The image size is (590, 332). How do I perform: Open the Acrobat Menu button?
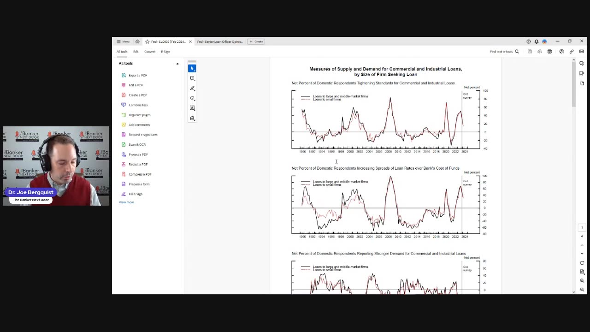pyautogui.click(x=123, y=41)
